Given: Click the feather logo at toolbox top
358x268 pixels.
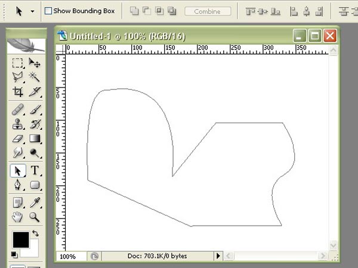Looking at the screenshot, I should click(26, 46).
